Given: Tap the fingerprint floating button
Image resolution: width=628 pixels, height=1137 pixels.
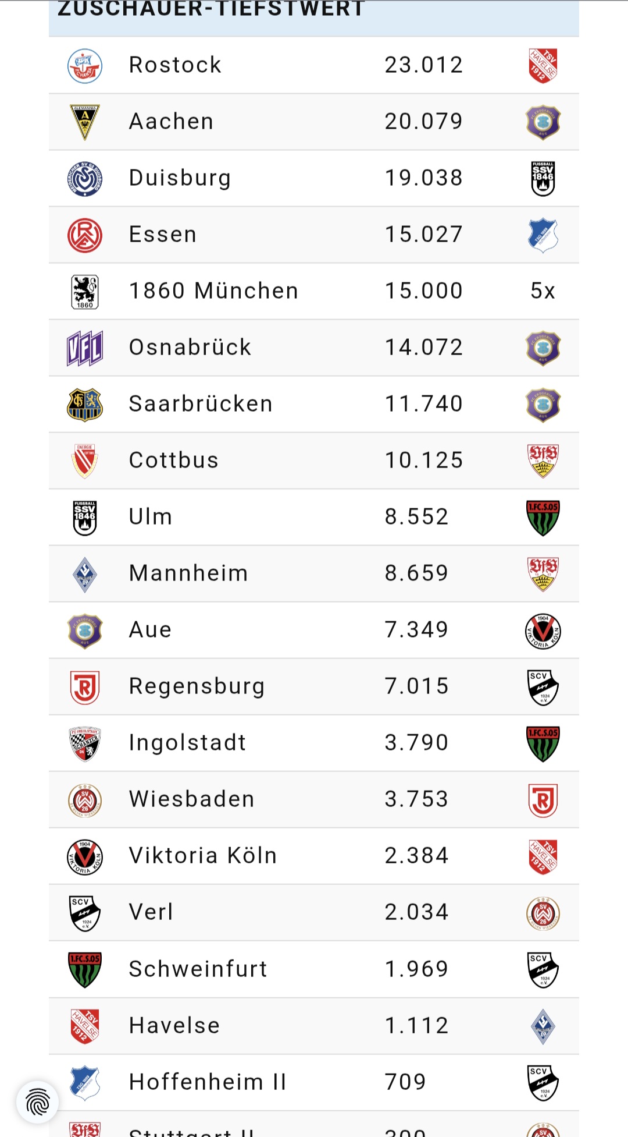Looking at the screenshot, I should pyautogui.click(x=38, y=1102).
